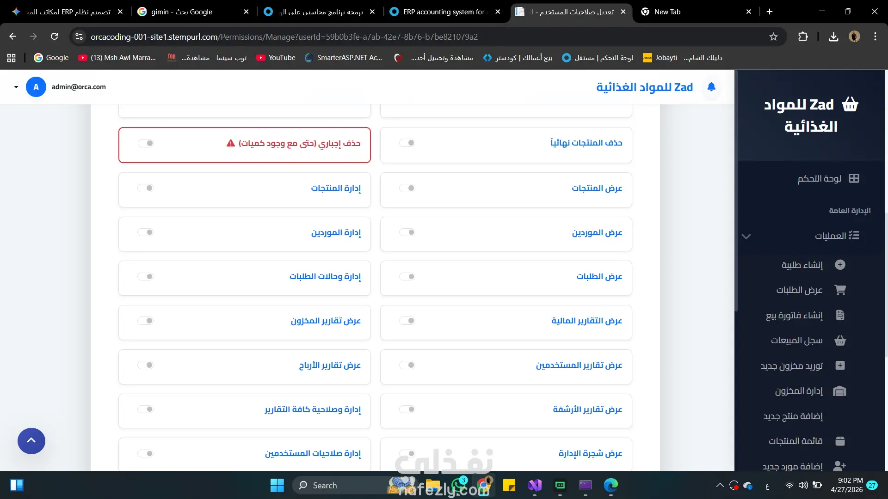Enable عرض المنتجات permission switch

407,188
